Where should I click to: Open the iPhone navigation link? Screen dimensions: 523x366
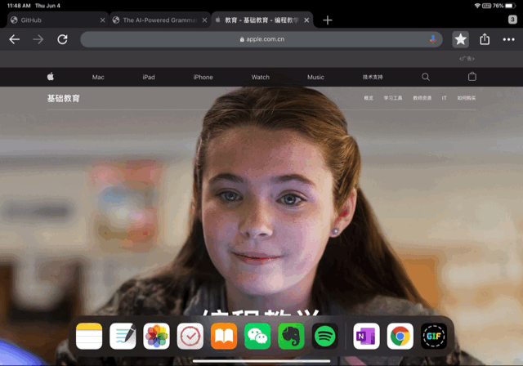[x=203, y=77]
